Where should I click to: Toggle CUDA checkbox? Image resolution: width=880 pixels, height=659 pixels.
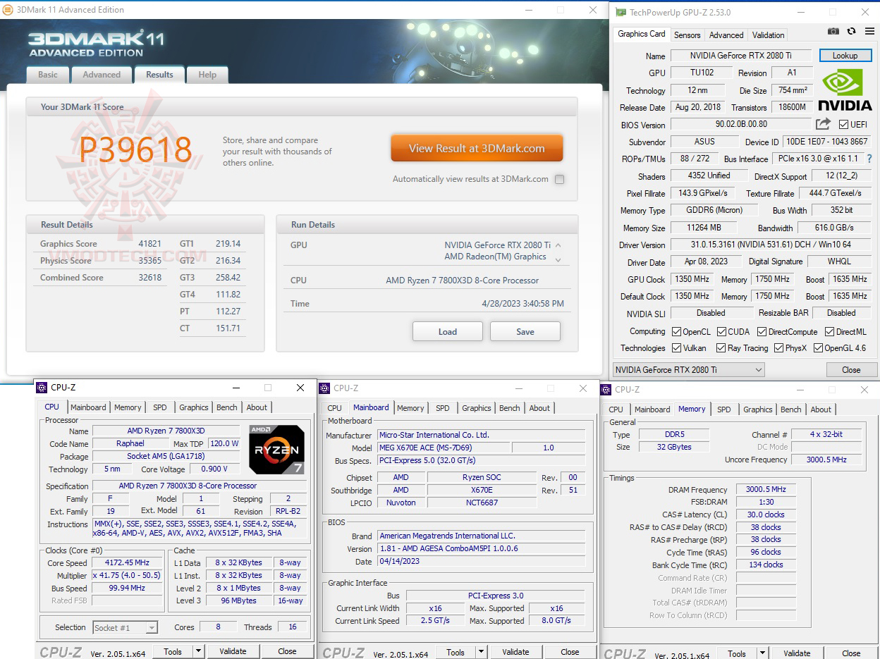coord(721,332)
